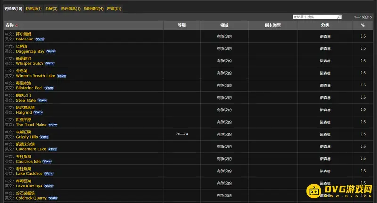The image size is (377, 203).
Task: Open the Lake Cauldros link
Action: tap(29, 173)
